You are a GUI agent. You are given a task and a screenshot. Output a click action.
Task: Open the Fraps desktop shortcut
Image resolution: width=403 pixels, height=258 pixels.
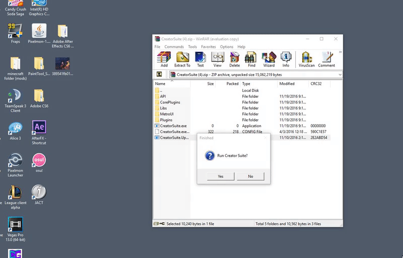coord(15,33)
